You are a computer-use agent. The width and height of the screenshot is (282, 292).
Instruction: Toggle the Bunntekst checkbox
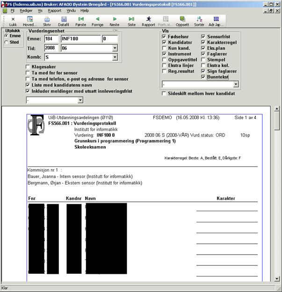click(x=203, y=77)
